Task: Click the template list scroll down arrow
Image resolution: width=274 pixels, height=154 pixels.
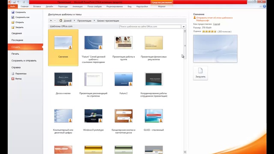Action: pos(185,152)
